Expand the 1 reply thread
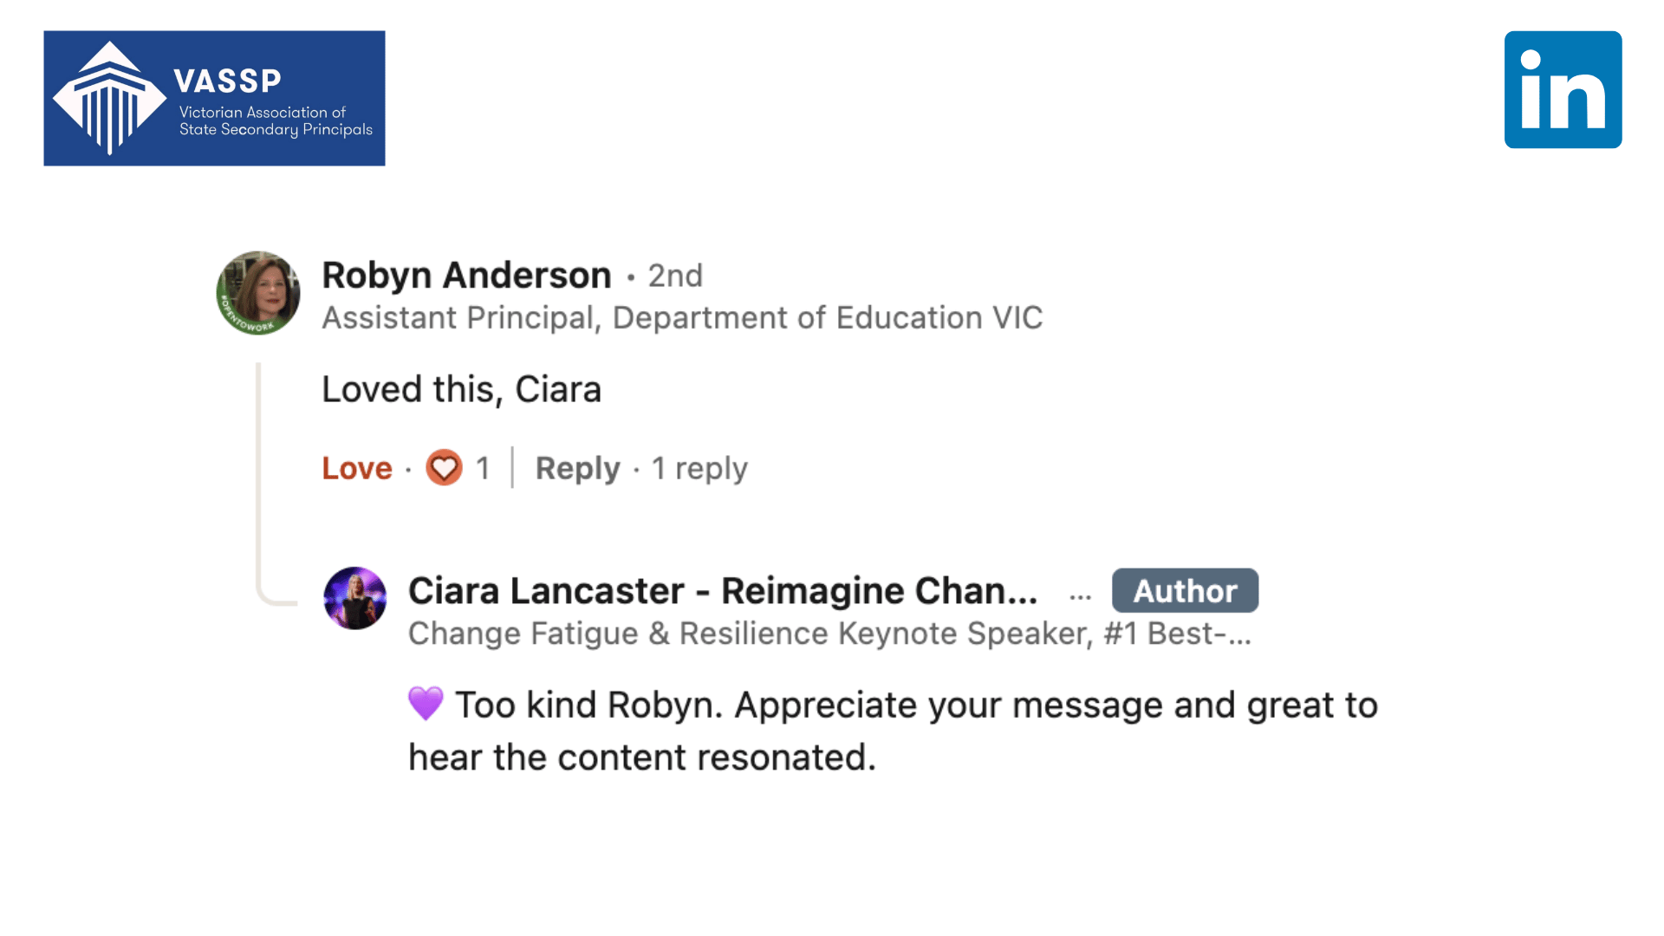Screen dimensions: 1664x936 tap(699, 468)
